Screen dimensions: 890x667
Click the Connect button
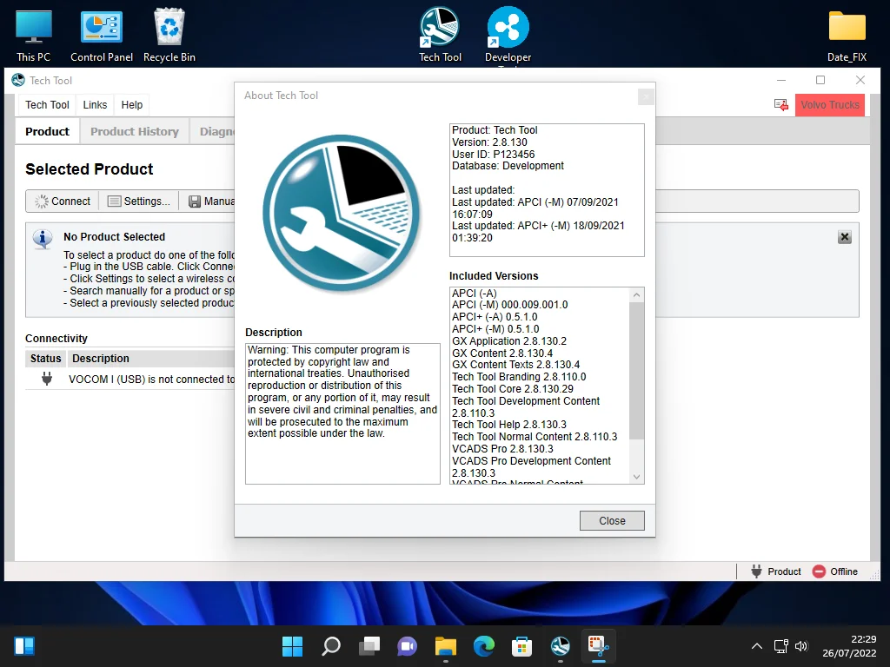[x=63, y=201]
